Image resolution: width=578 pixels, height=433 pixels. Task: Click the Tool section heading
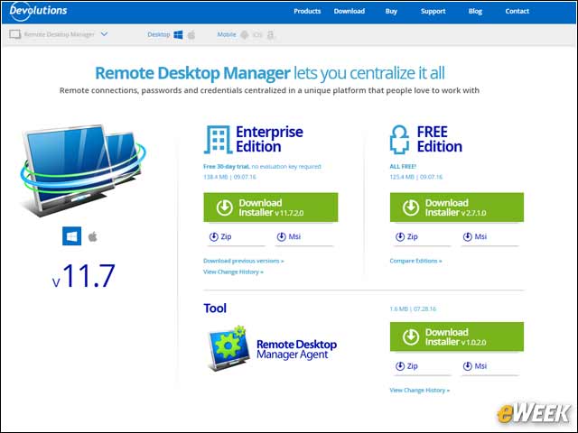[215, 309]
